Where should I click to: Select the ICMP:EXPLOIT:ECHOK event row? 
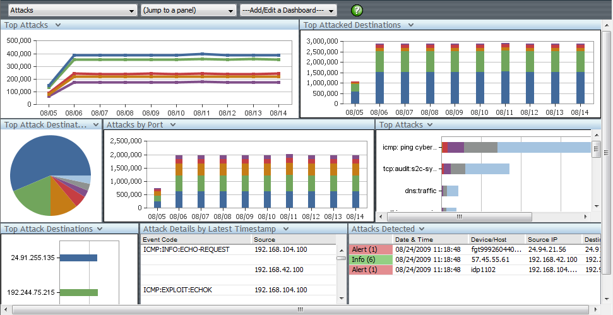point(238,290)
